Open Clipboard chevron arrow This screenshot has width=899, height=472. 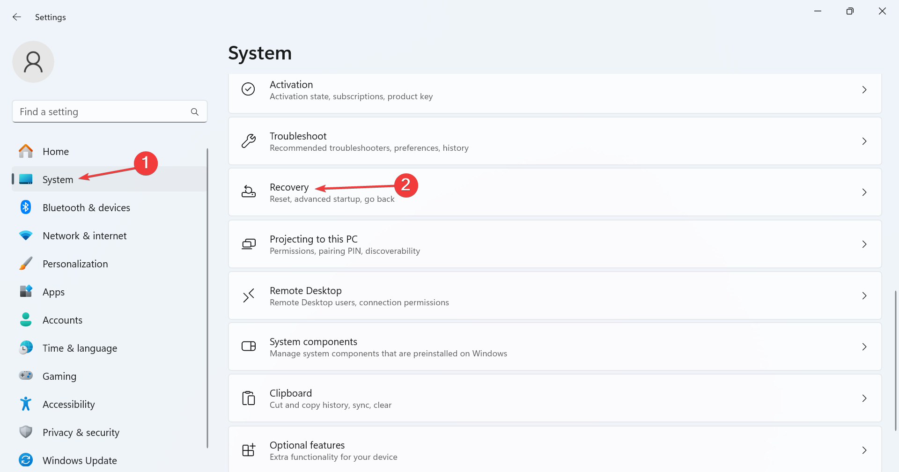[x=864, y=398]
